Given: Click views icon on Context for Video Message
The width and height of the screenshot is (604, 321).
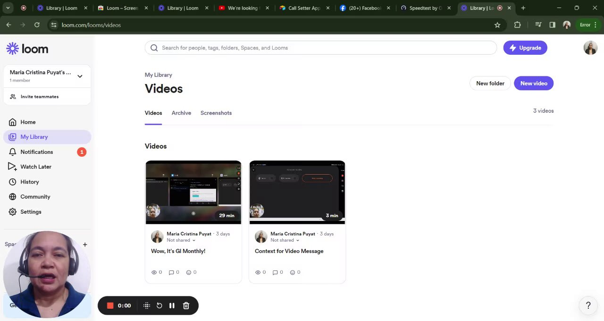Looking at the screenshot, I should point(258,272).
